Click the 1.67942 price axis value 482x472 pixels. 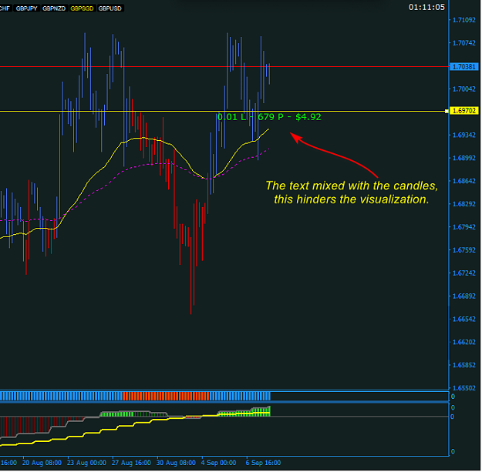click(x=463, y=227)
